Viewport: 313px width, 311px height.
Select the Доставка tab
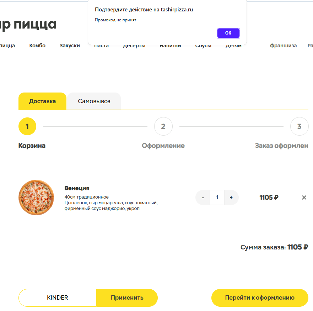[x=42, y=101]
